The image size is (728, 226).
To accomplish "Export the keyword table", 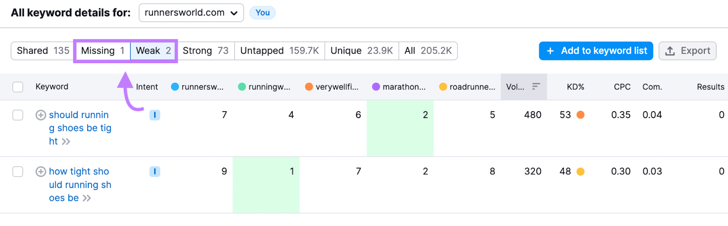I will click(x=688, y=51).
